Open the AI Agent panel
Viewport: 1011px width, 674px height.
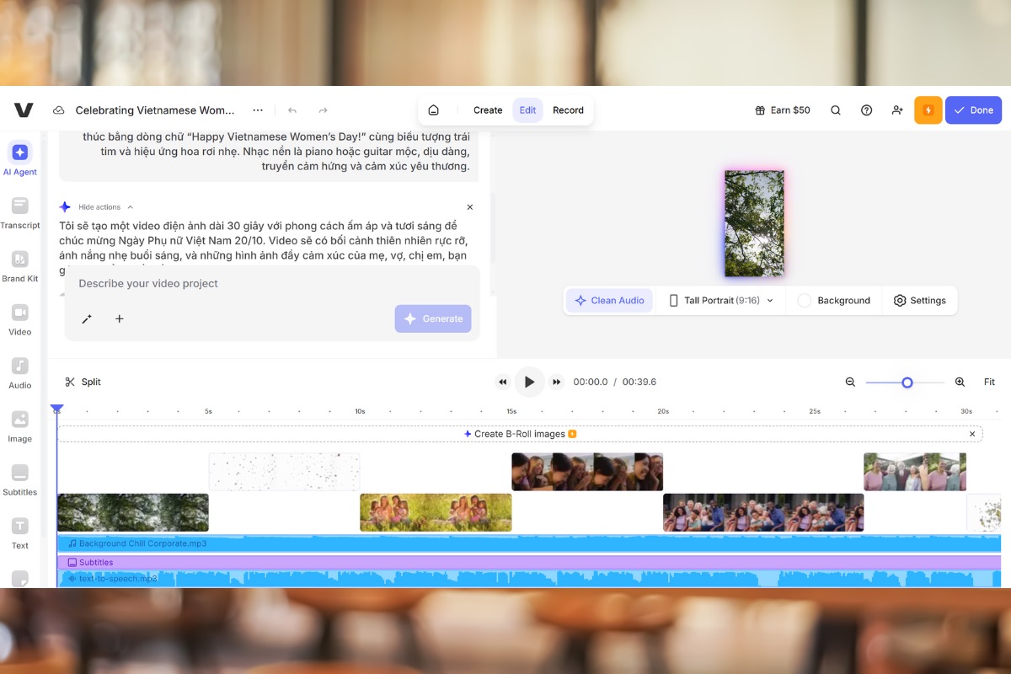point(20,158)
